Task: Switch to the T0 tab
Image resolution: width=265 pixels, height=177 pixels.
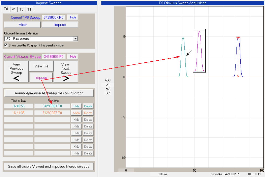Action: pos(22,9)
